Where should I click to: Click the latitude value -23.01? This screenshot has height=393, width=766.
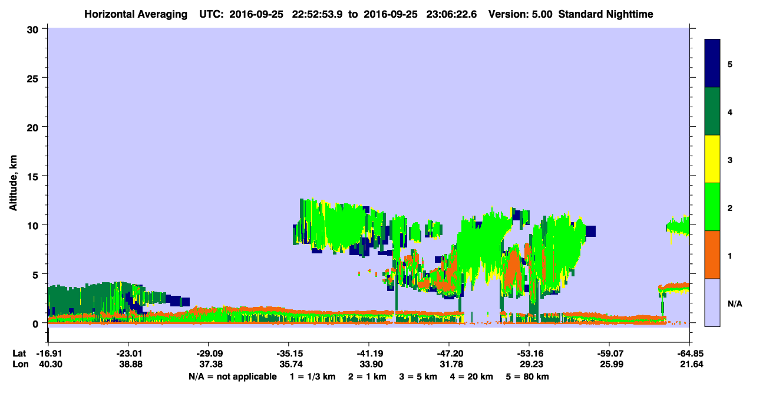(128, 354)
